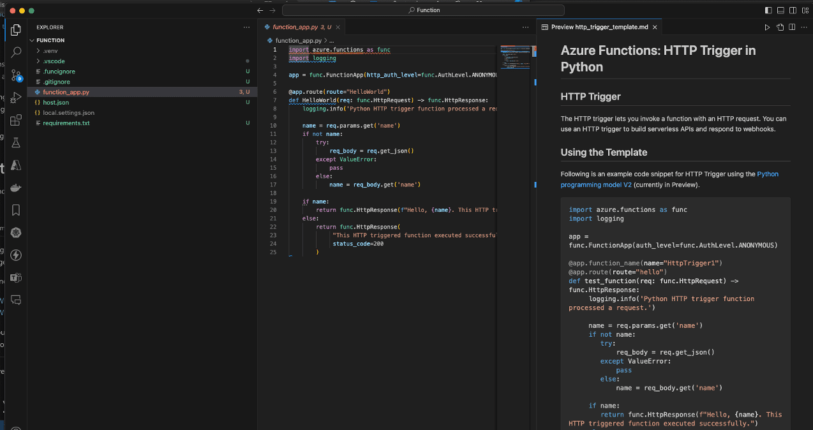Click the Function search box at the top
813x430 pixels.
click(424, 10)
